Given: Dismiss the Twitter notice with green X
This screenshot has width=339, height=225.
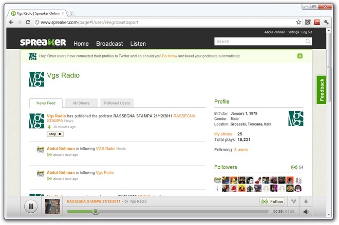Looking at the screenshot, I should (300, 56).
